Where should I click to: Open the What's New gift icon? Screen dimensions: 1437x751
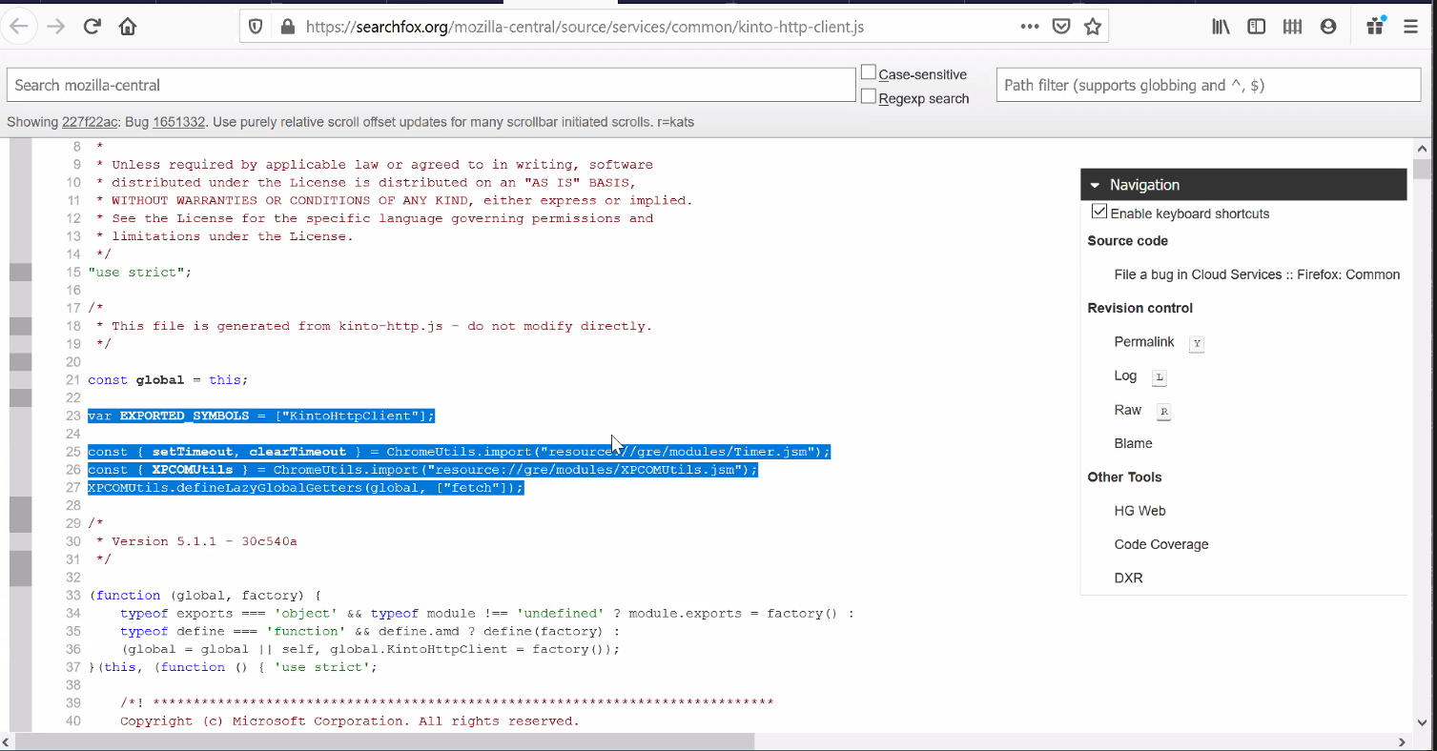[1374, 27]
